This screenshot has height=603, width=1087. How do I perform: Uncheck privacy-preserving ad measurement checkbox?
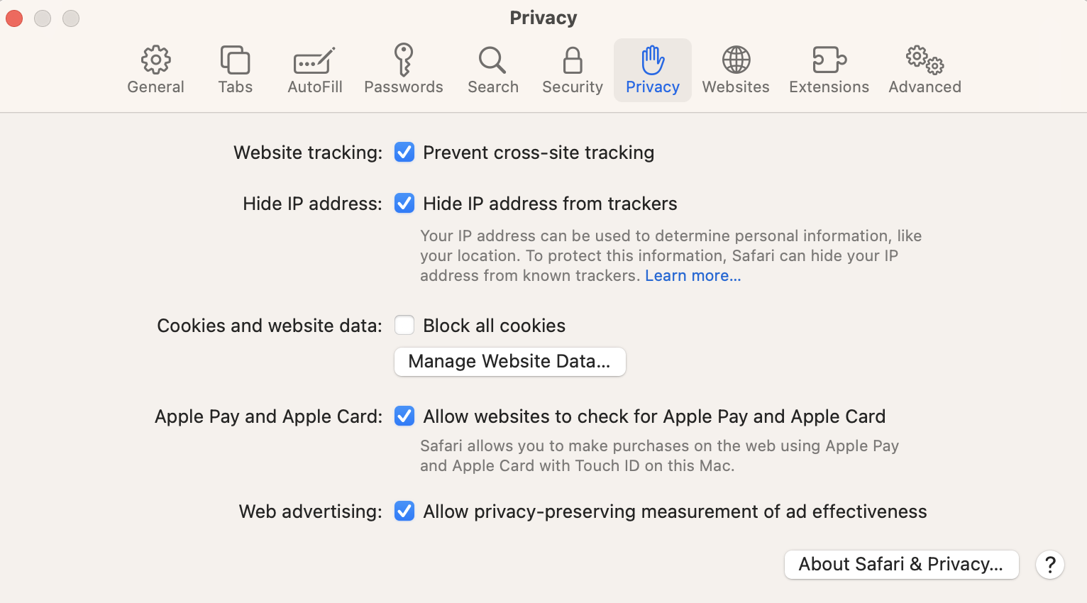[x=404, y=511]
